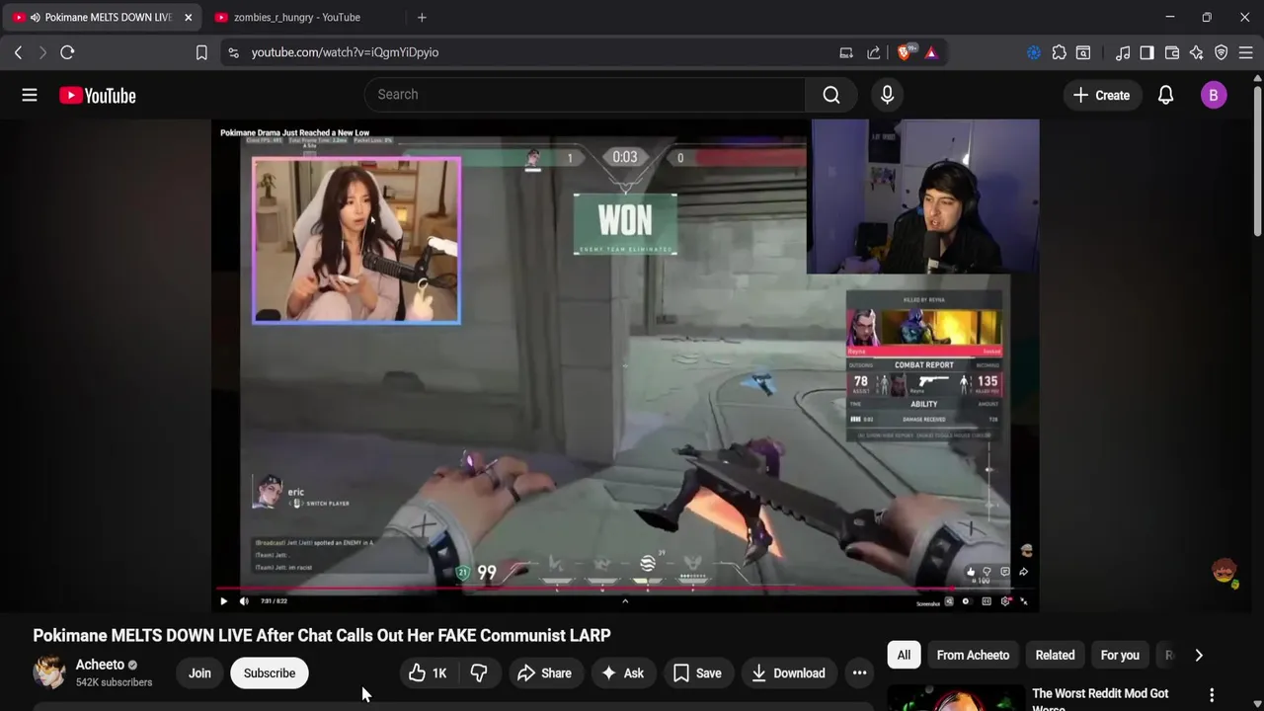This screenshot has height=711, width=1264.
Task: Focus the YouTube Search field
Action: pos(585,95)
